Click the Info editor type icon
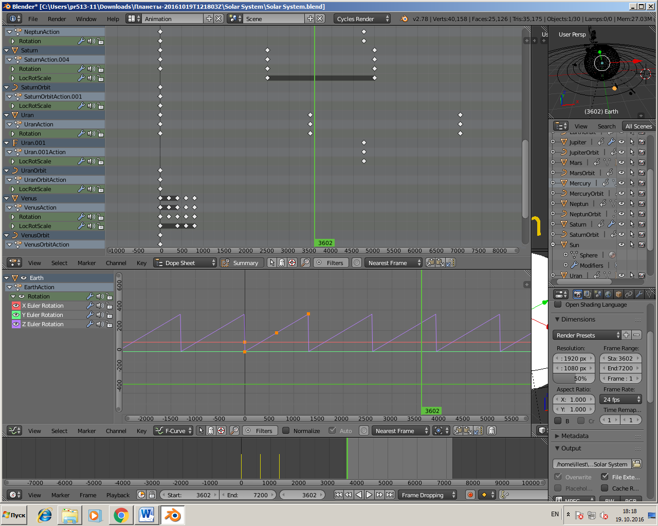The width and height of the screenshot is (658, 526). pyautogui.click(x=14, y=18)
